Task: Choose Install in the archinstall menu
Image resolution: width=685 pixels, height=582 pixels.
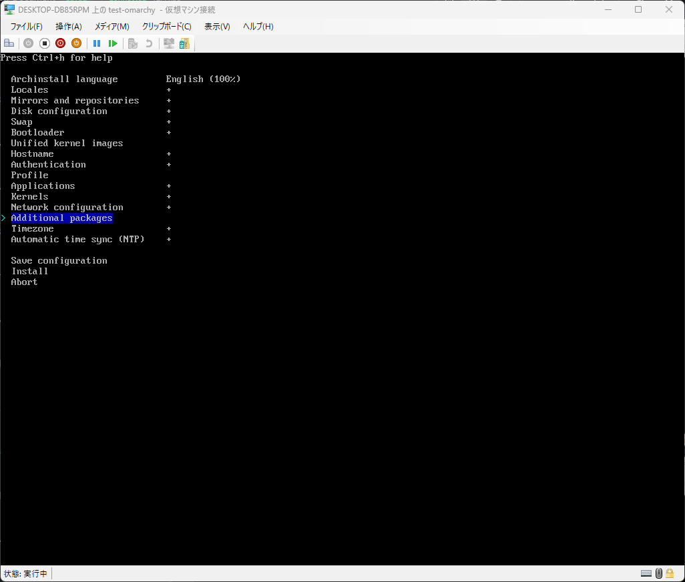Action: point(29,271)
